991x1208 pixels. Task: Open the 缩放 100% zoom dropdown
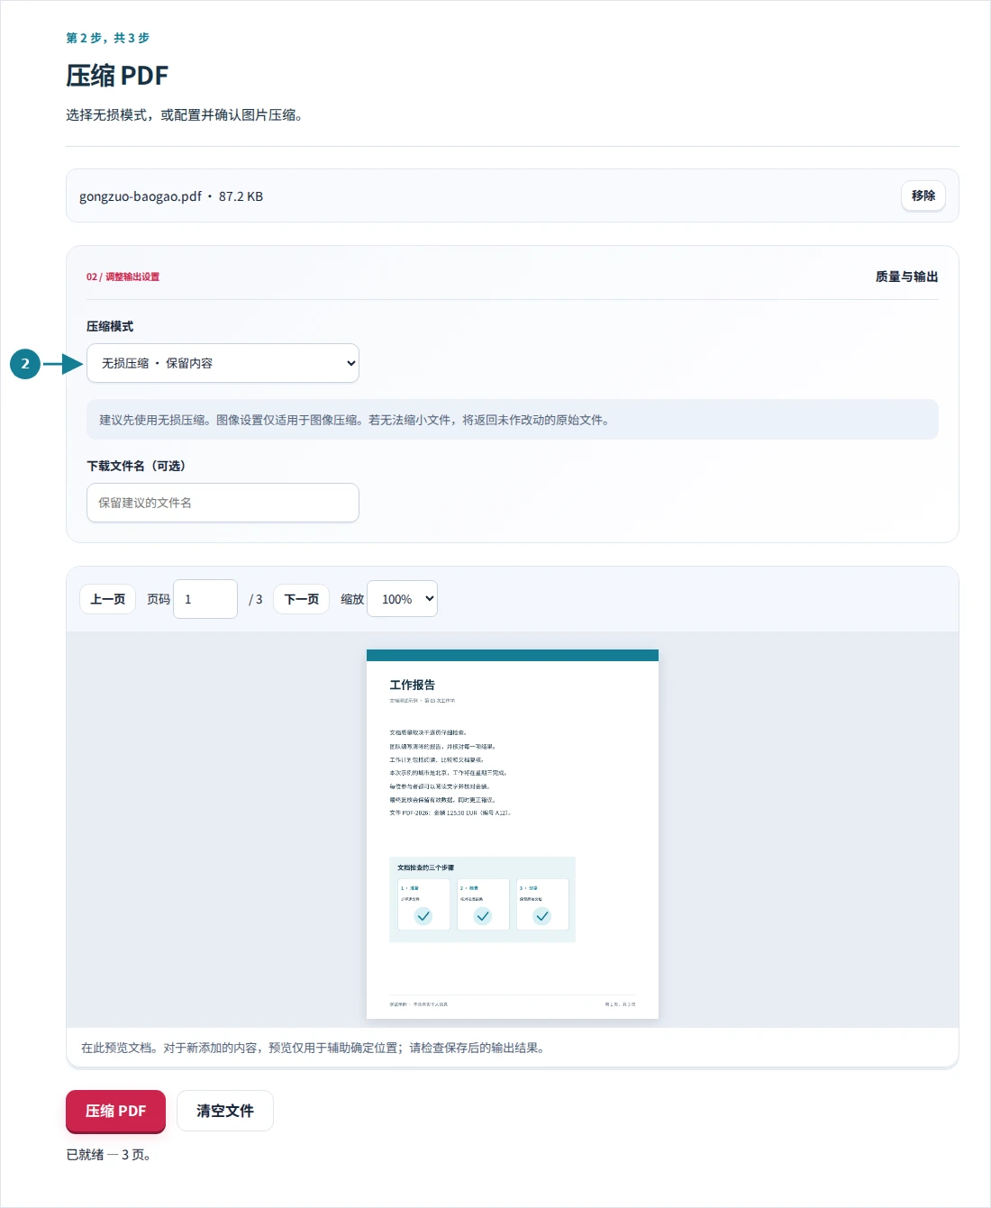click(x=403, y=599)
